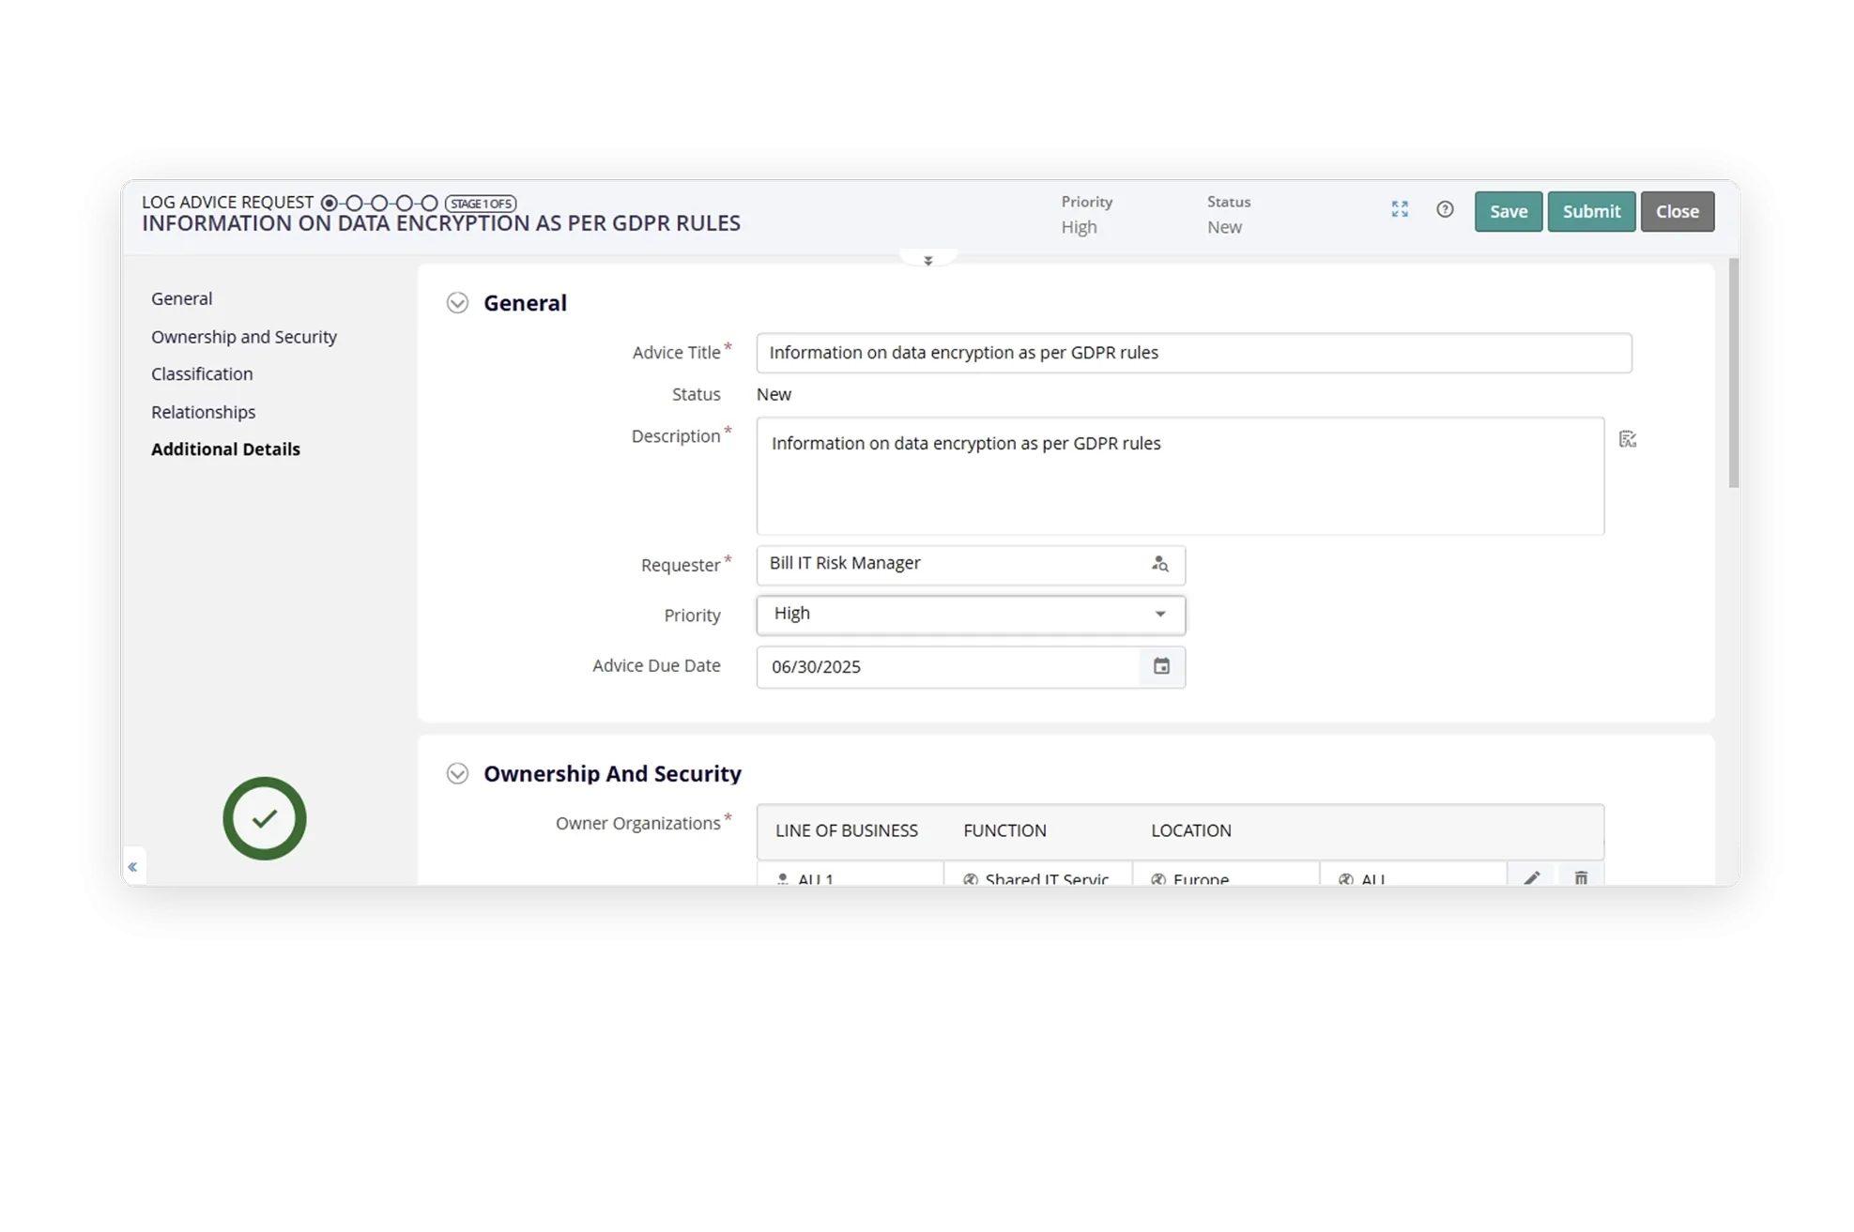Collapse the General section chevron
Viewport: 1854px width, 1232px height.
coord(457,303)
